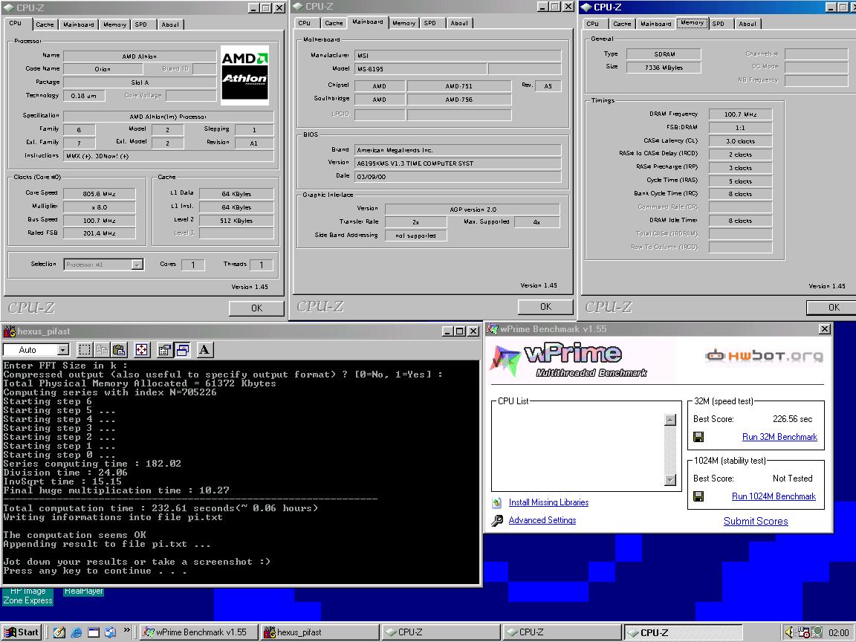The height and width of the screenshot is (642, 856).
Task: Toggle full screen icon in hexus_pifast toolbar
Action: coord(141,350)
